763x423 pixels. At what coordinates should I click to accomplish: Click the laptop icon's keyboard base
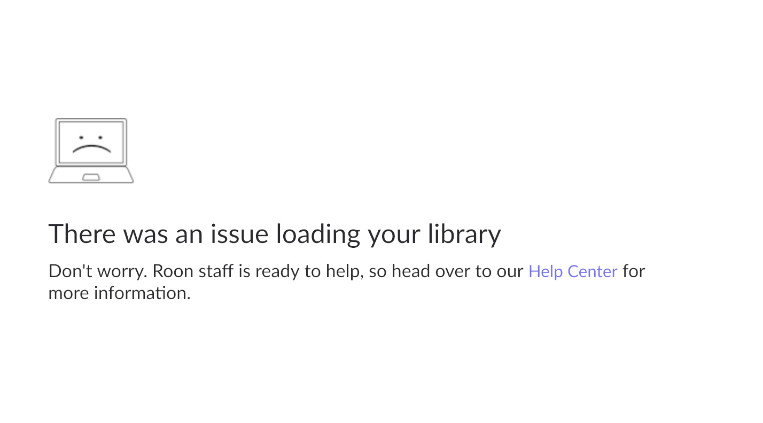91,175
